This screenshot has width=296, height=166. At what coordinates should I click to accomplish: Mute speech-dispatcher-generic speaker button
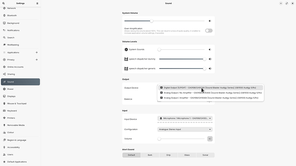[x=210, y=69]
